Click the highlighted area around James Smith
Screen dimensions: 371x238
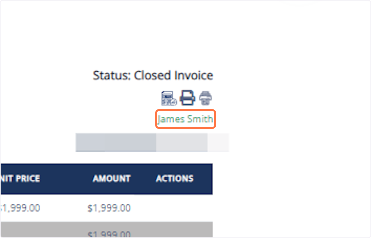point(185,119)
